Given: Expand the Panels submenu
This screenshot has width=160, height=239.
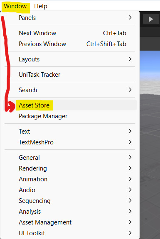Looking at the screenshot, I should [70, 18].
